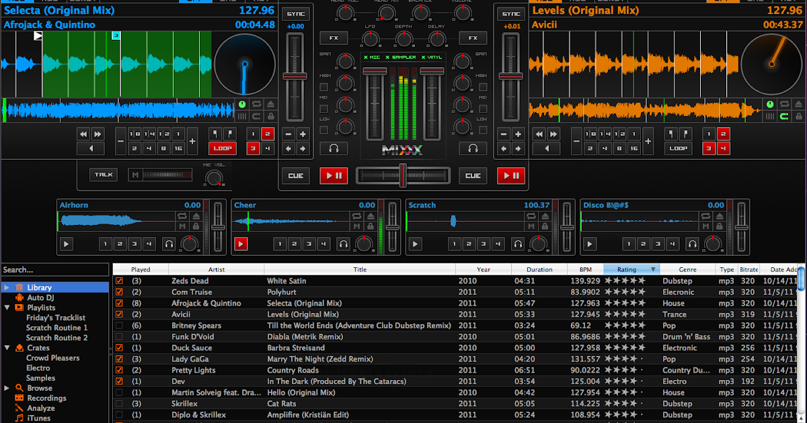Open Rating column sort arrow
The image size is (807, 423).
652,269
